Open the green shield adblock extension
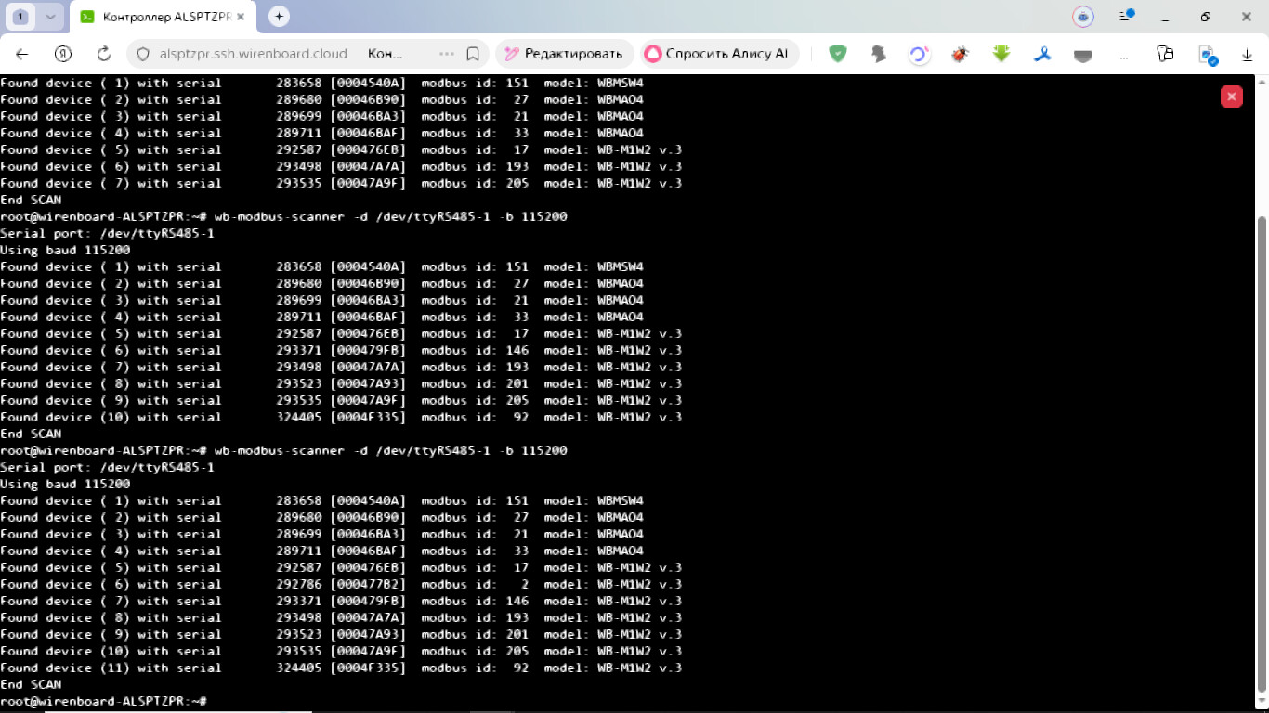 pos(838,54)
